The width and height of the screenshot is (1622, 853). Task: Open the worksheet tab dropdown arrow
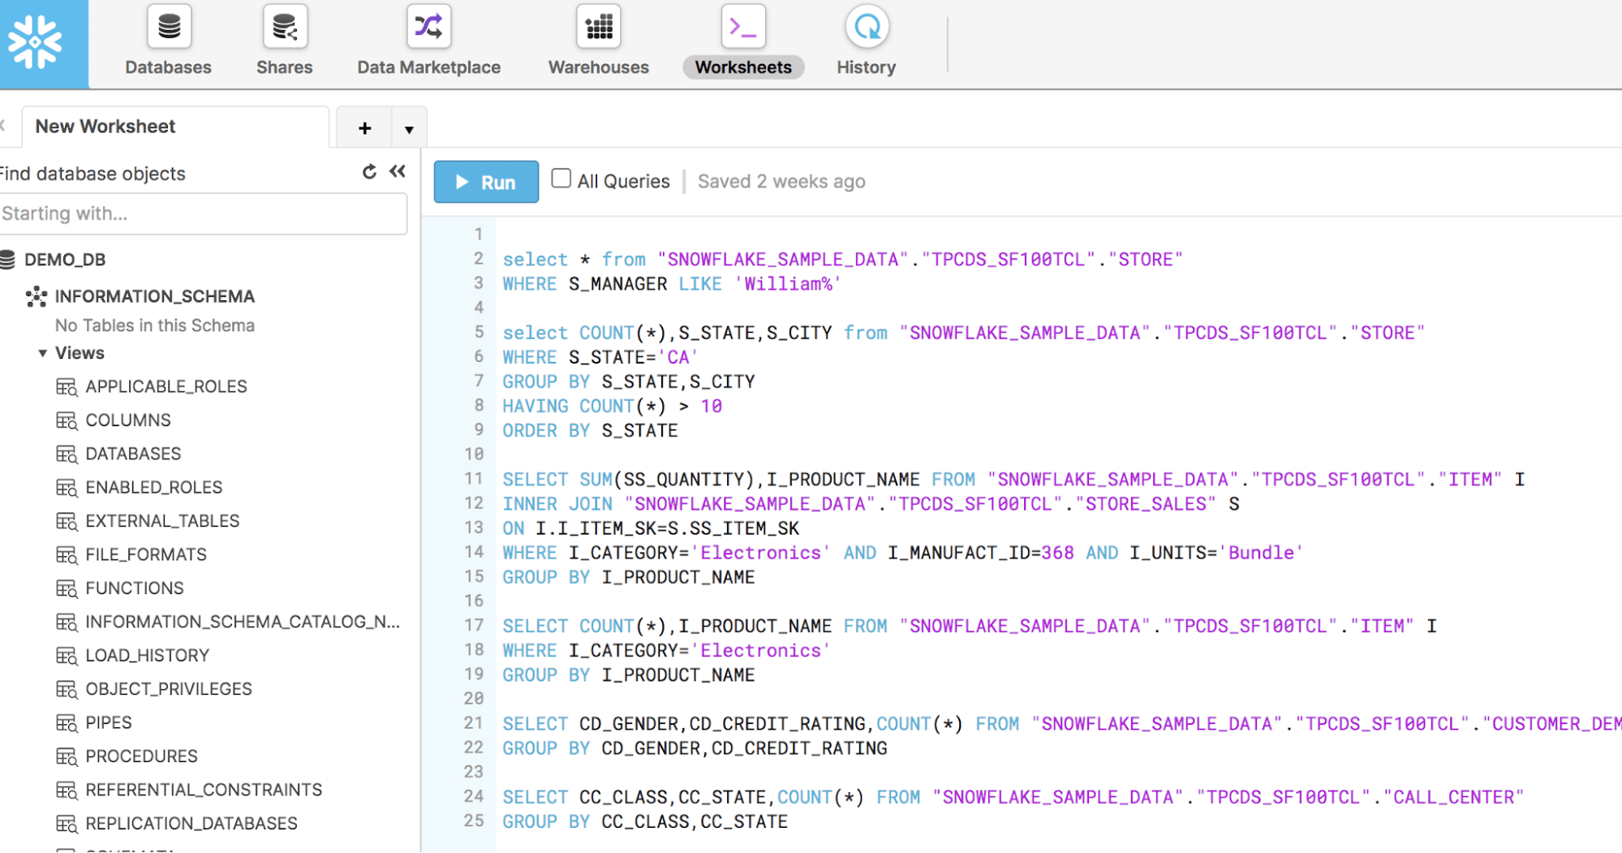409,129
